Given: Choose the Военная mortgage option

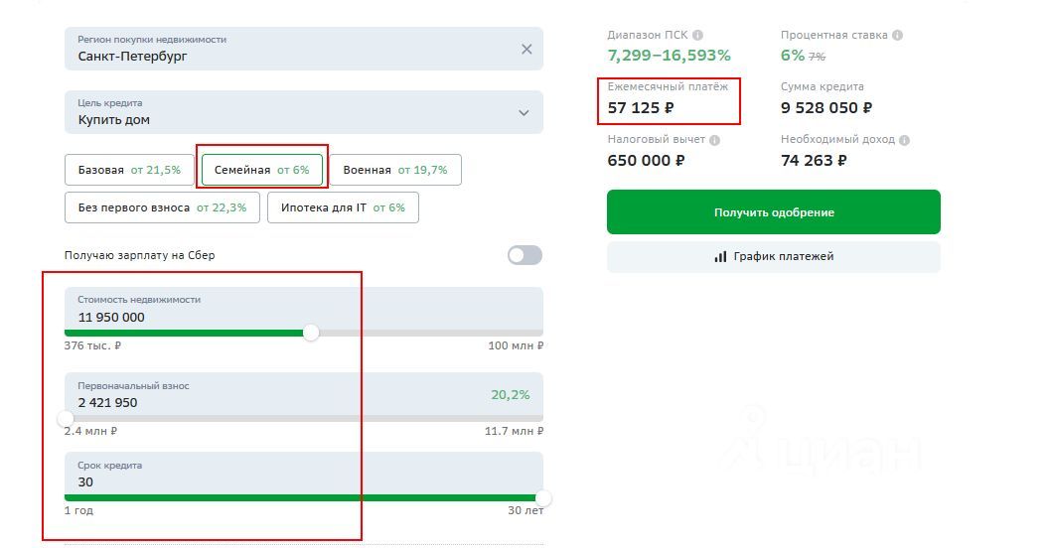Looking at the screenshot, I should (x=395, y=170).
